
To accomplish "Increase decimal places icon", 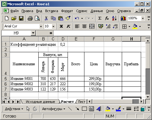I will (x=108, y=26).
